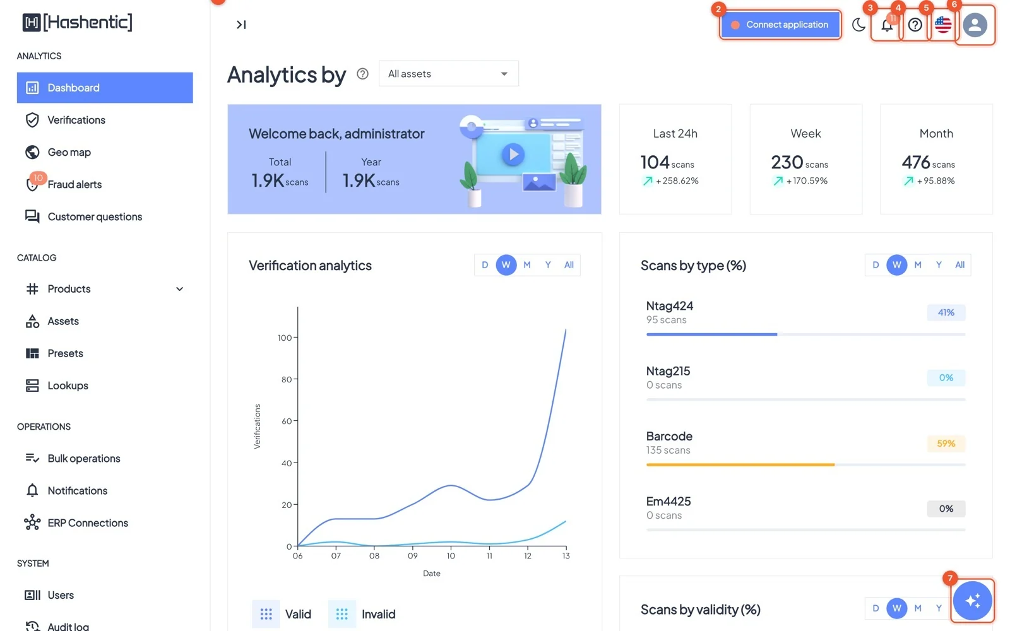
Task: Click the Hashentic logo
Action: 77,22
